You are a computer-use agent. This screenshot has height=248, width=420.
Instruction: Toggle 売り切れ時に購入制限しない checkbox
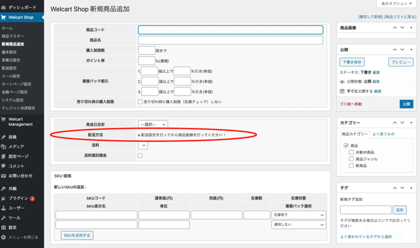click(140, 102)
